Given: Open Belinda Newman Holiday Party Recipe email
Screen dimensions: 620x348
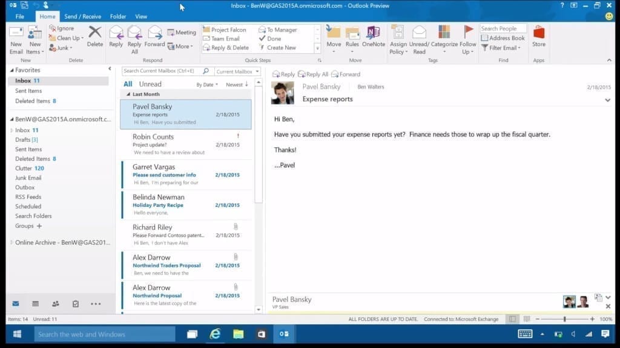Looking at the screenshot, I should (186, 205).
